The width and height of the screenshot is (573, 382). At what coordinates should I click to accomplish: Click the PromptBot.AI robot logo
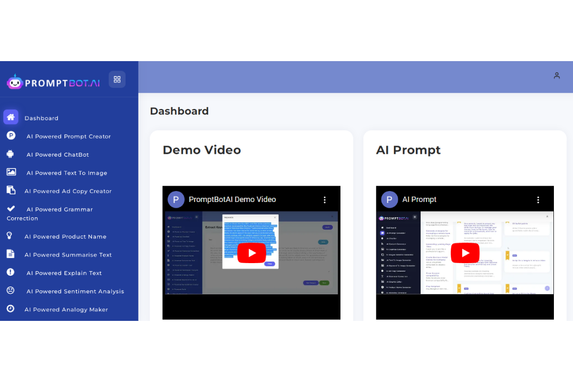pos(15,82)
